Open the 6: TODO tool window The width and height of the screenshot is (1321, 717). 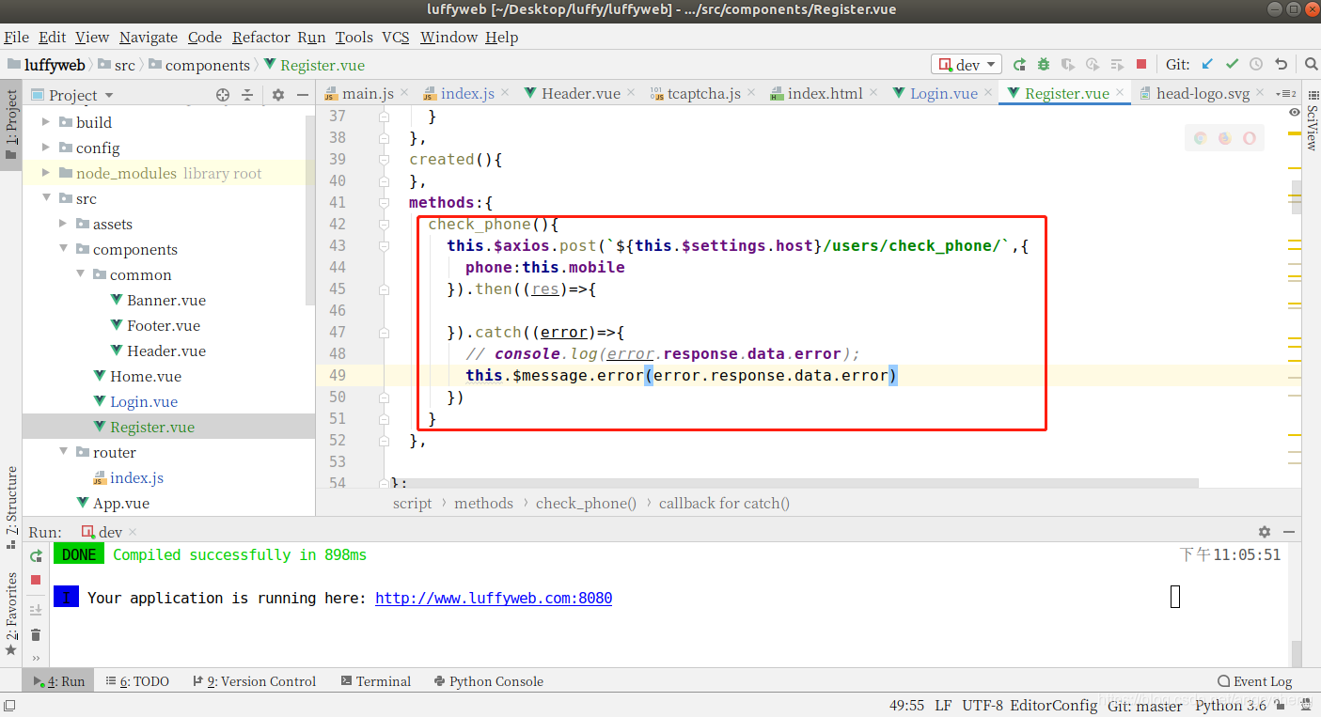point(137,681)
